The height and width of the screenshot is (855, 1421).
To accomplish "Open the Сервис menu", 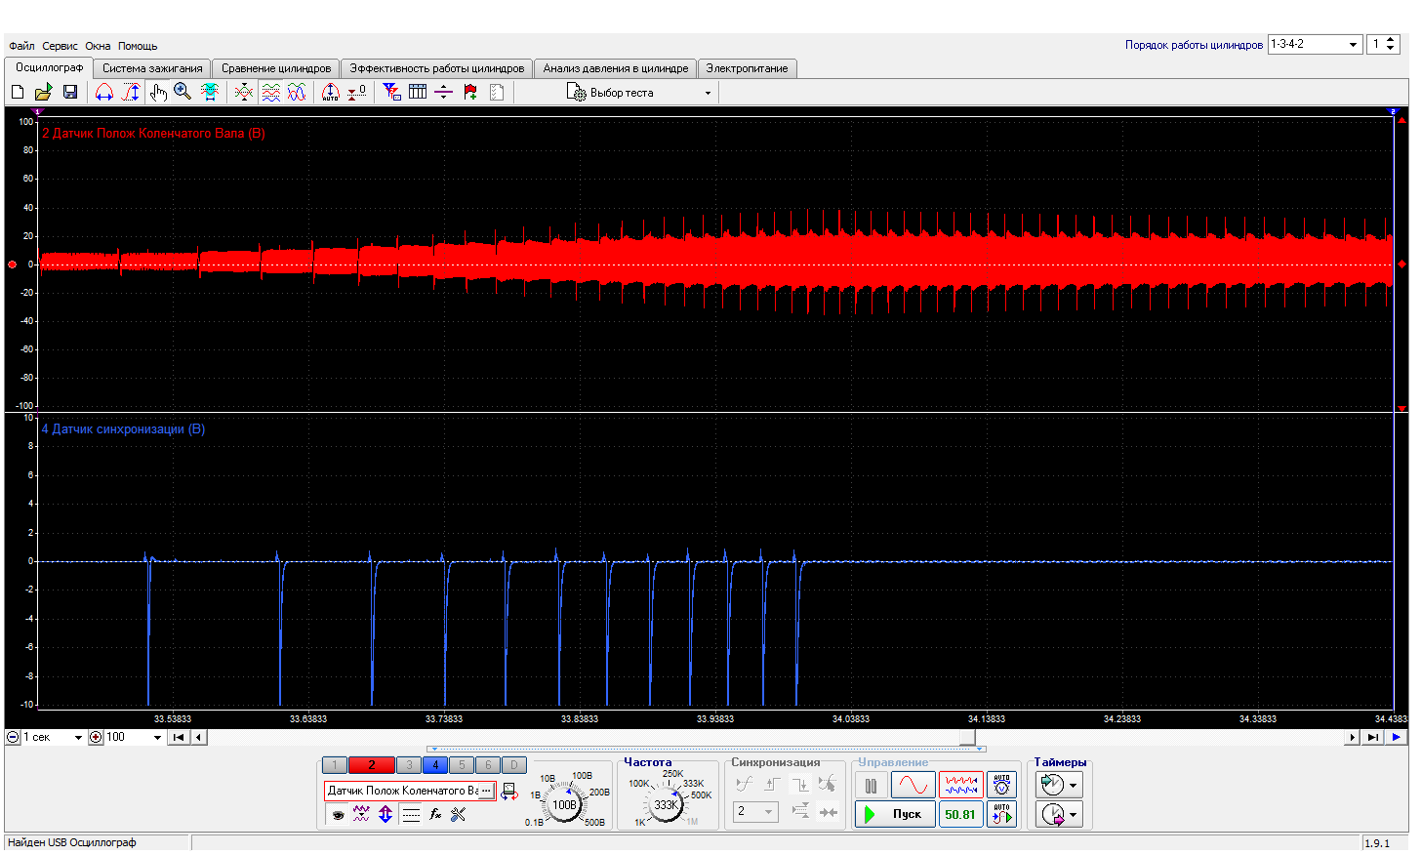I will tap(60, 46).
